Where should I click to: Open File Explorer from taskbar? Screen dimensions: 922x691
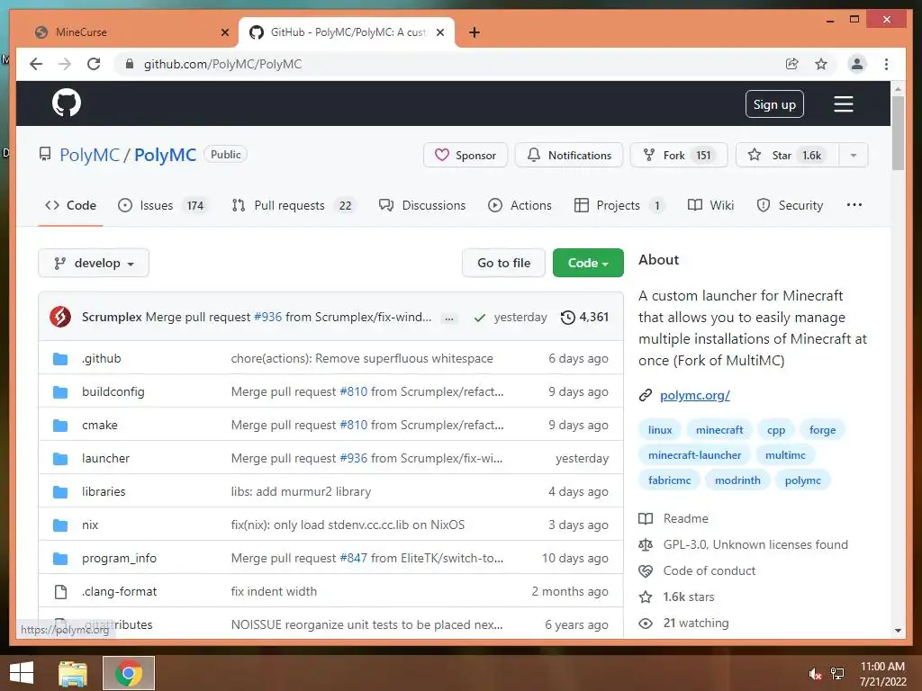coord(73,673)
